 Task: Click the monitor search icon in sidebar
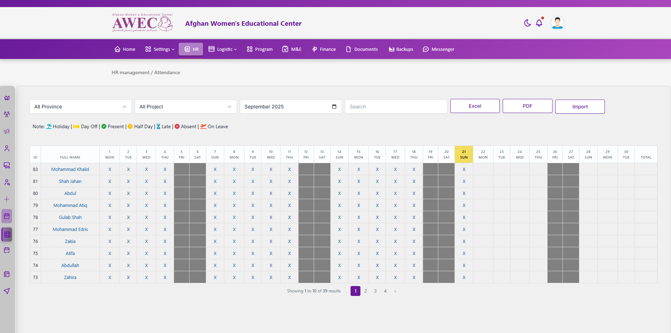pos(7,165)
